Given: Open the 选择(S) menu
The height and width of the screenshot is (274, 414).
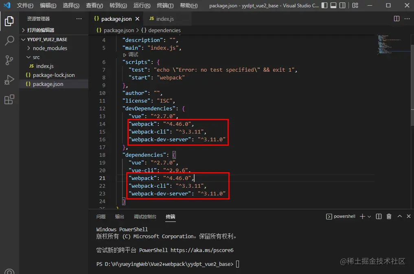Looking at the screenshot, I should (x=71, y=5).
